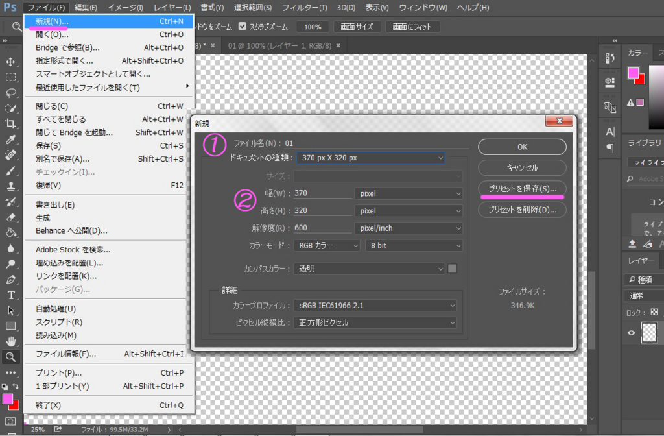664x436 pixels.
Task: Open the extra tools ellipsis menu
Action: (10, 373)
